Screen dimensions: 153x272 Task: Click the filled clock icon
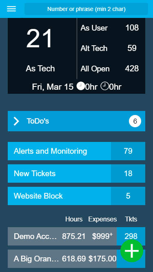[x=80, y=86]
